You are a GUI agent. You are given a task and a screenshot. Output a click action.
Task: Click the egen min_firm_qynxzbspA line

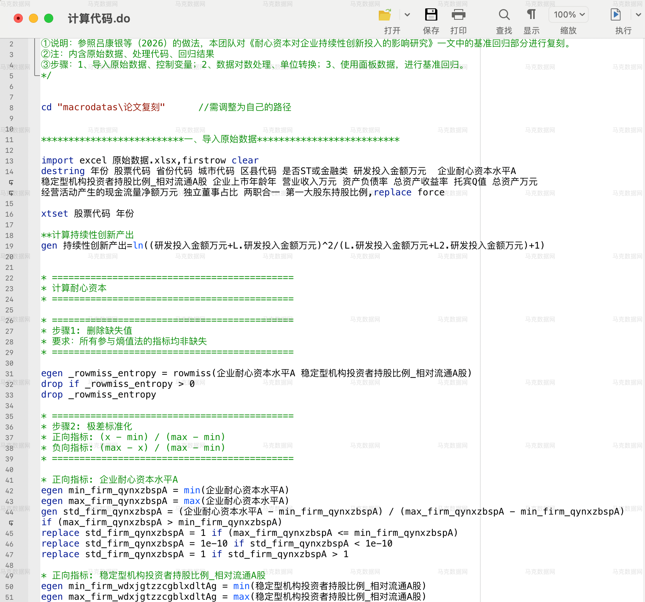click(165, 490)
